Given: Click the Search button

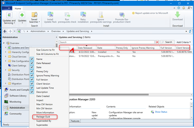Looking at the screenshot, I should 167,42.
